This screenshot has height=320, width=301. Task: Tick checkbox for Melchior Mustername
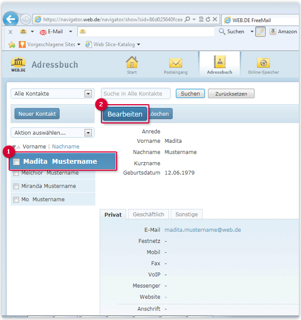click(16, 173)
